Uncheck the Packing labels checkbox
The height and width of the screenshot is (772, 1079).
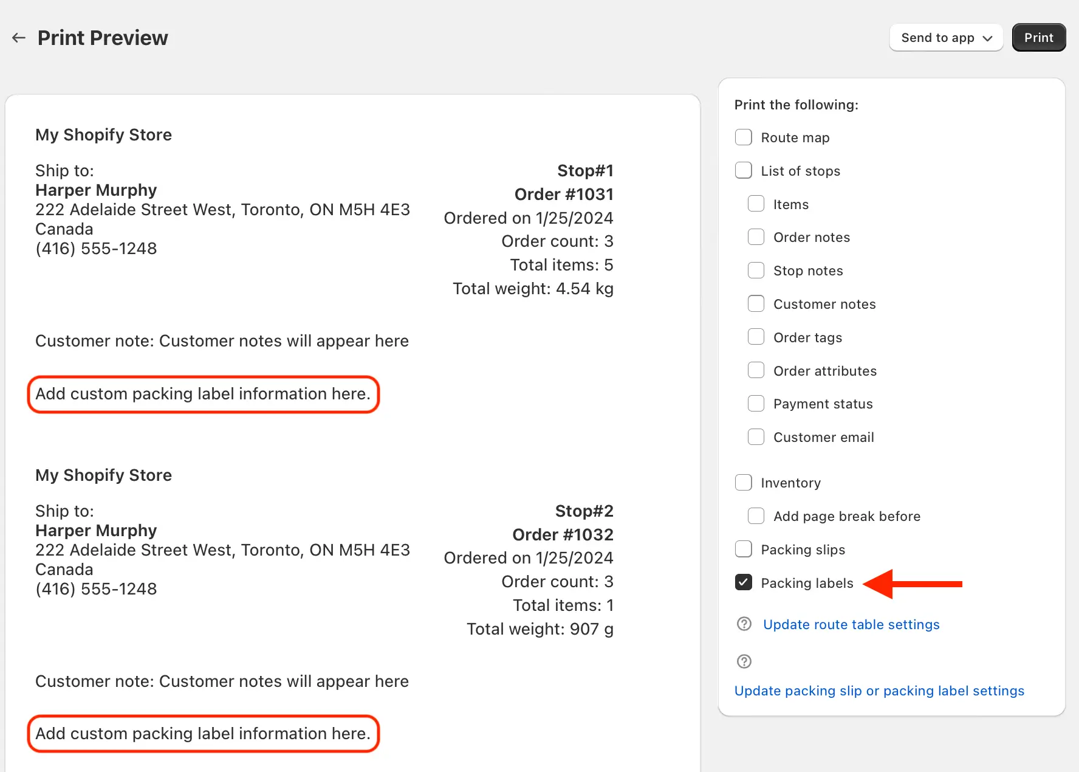pyautogui.click(x=744, y=582)
